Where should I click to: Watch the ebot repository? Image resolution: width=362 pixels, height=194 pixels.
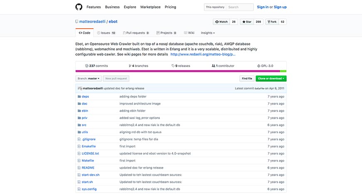click(221, 22)
